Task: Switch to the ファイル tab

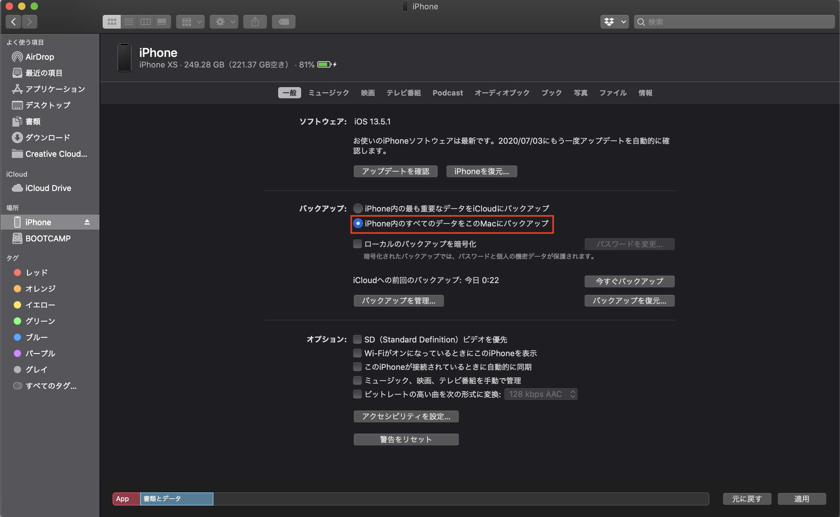Action: [x=613, y=93]
